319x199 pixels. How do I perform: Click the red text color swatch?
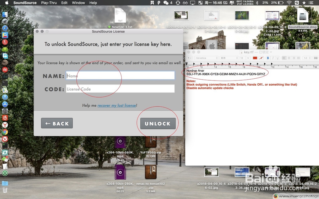coord(255,58)
